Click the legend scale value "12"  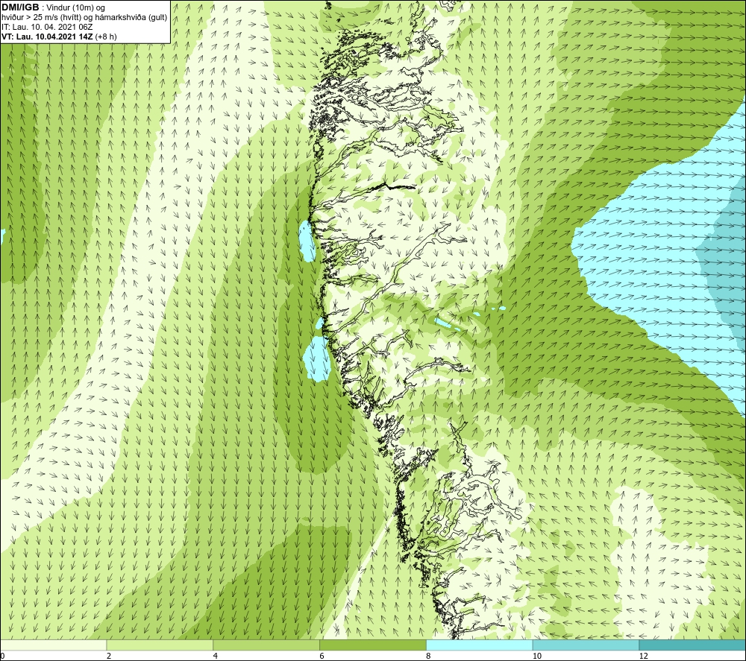644,656
